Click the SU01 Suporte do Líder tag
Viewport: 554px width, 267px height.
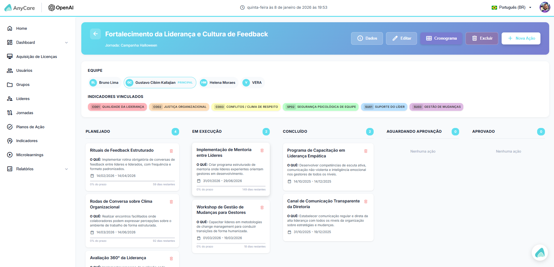coord(384,107)
